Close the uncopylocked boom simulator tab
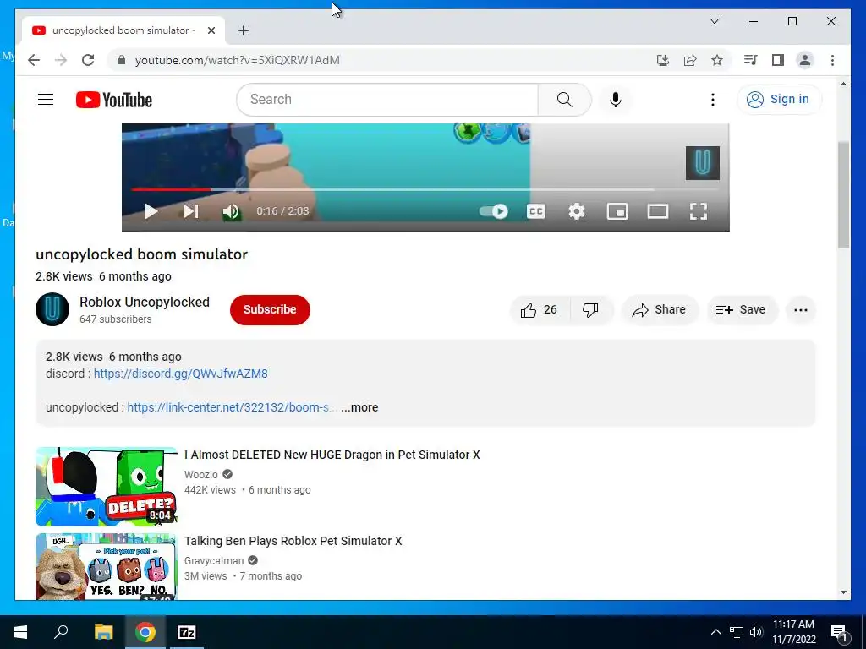Screen dimensions: 866x649 tap(211, 30)
